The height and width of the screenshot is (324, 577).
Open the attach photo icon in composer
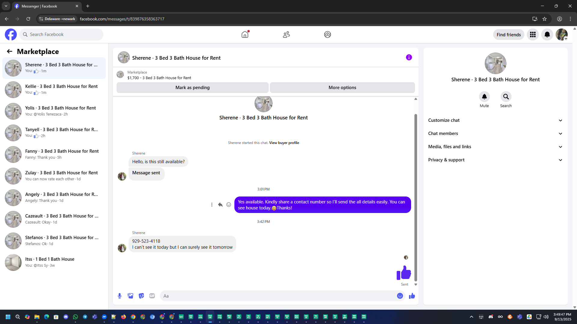(130, 296)
